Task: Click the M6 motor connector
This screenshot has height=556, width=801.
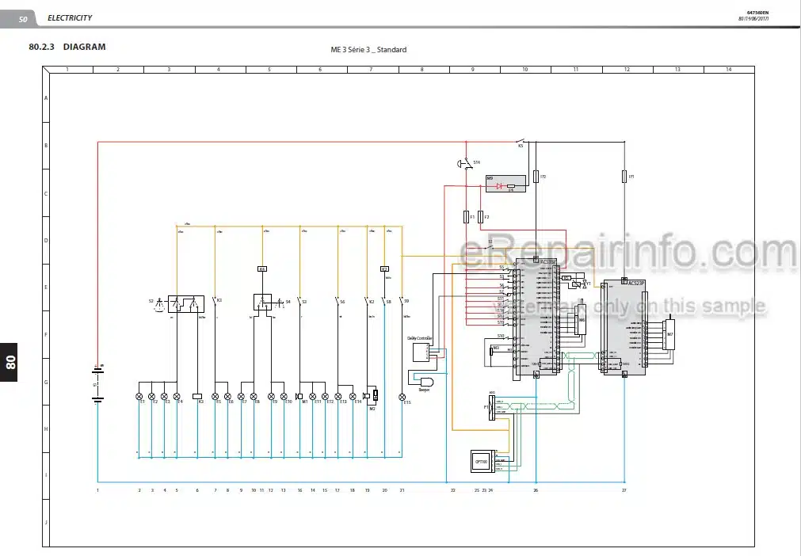Action: click(580, 320)
